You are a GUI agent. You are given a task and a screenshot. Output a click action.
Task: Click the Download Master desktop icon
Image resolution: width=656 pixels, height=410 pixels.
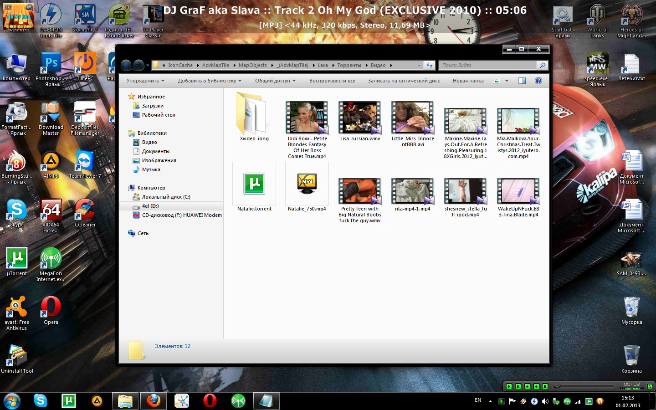(51, 118)
